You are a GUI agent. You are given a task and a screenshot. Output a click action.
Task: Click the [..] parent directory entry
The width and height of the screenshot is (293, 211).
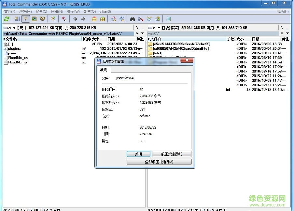click(10, 44)
